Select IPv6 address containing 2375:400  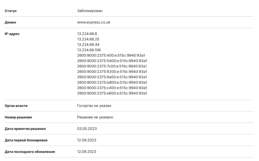coord(111,56)
